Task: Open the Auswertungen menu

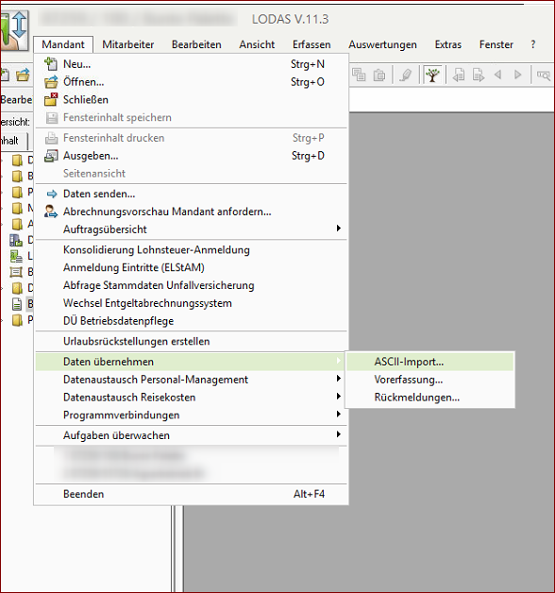Action: pos(382,44)
